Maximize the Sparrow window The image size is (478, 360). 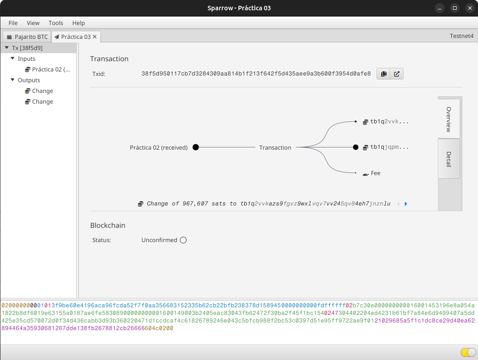point(454,8)
